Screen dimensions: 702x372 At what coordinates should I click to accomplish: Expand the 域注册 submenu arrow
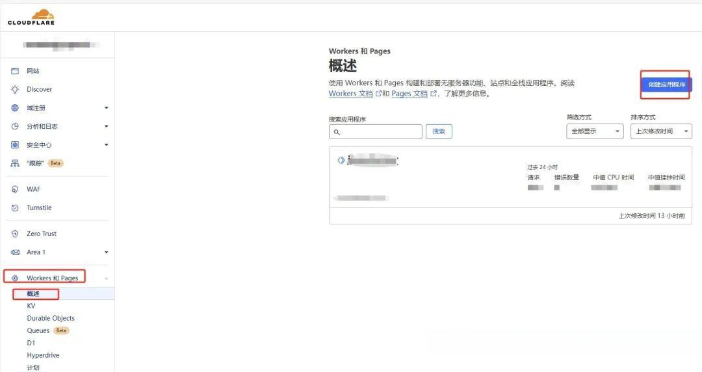[x=106, y=108]
